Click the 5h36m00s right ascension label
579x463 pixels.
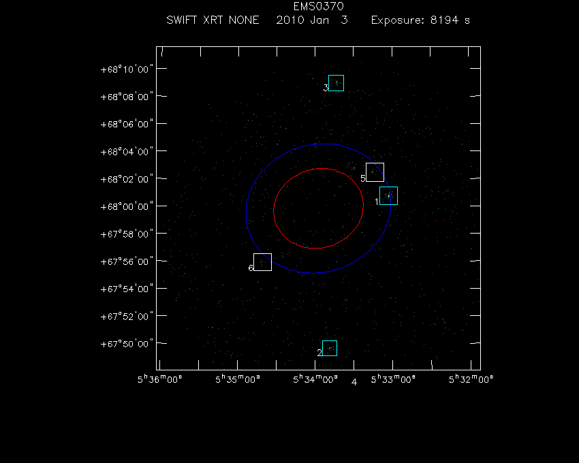coord(160,379)
